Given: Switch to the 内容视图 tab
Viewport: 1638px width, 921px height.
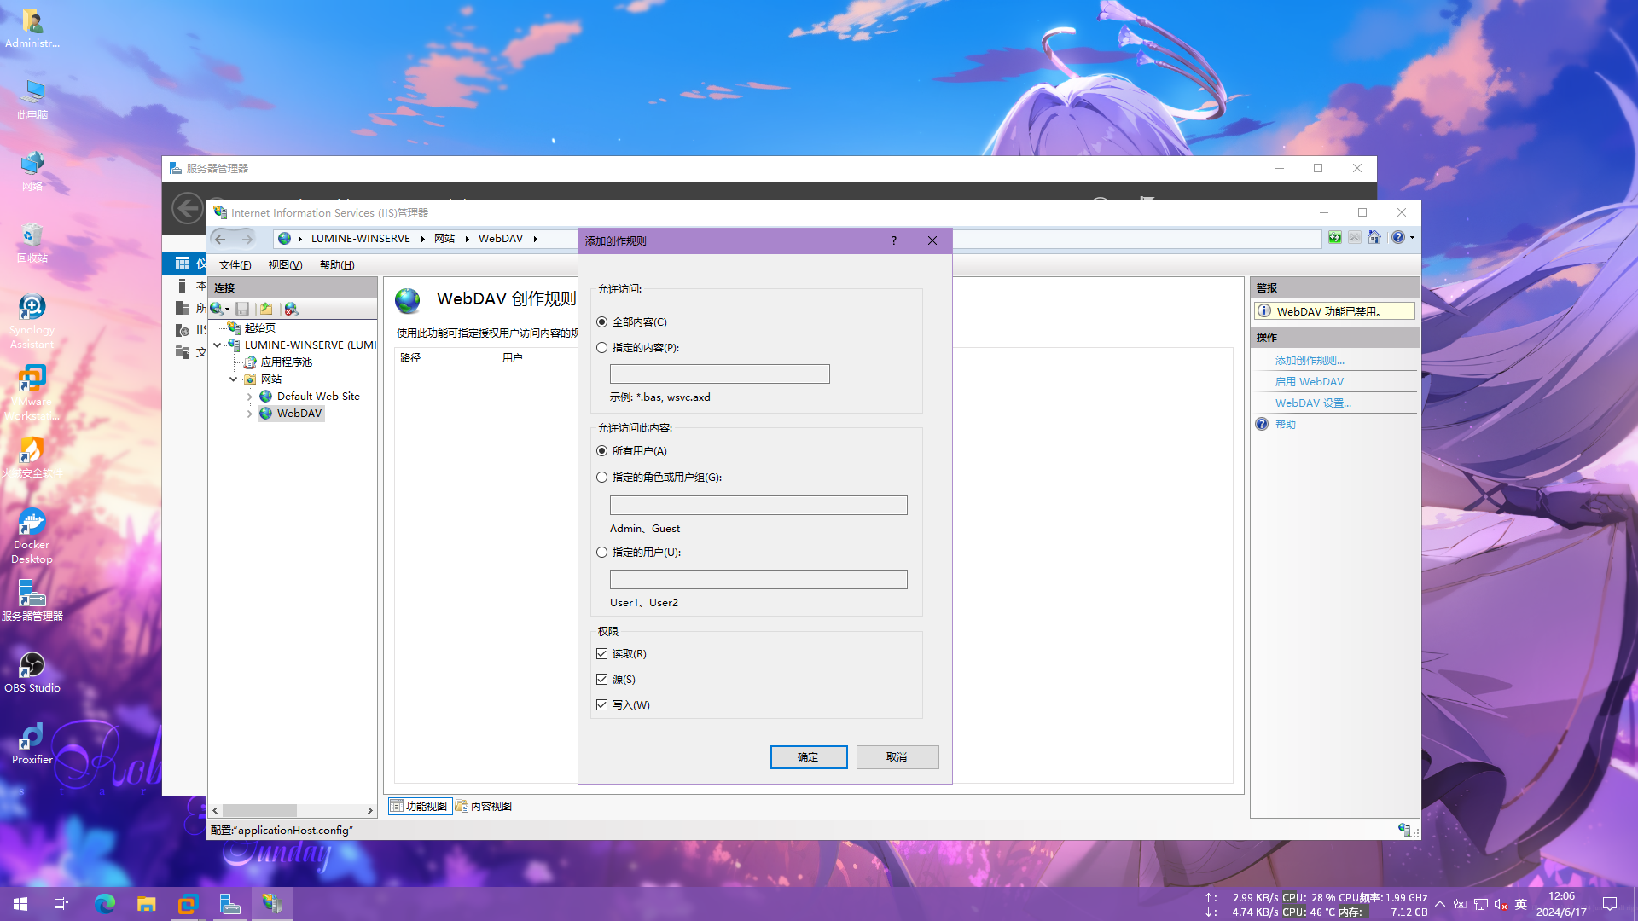Looking at the screenshot, I should pyautogui.click(x=484, y=806).
